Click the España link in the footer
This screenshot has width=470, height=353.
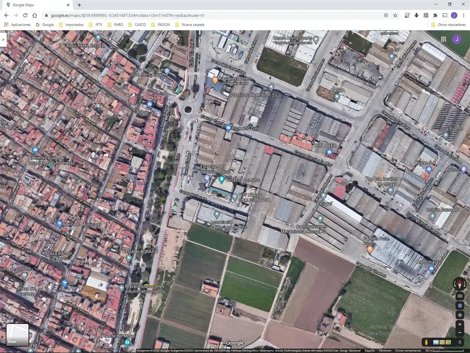(369, 351)
